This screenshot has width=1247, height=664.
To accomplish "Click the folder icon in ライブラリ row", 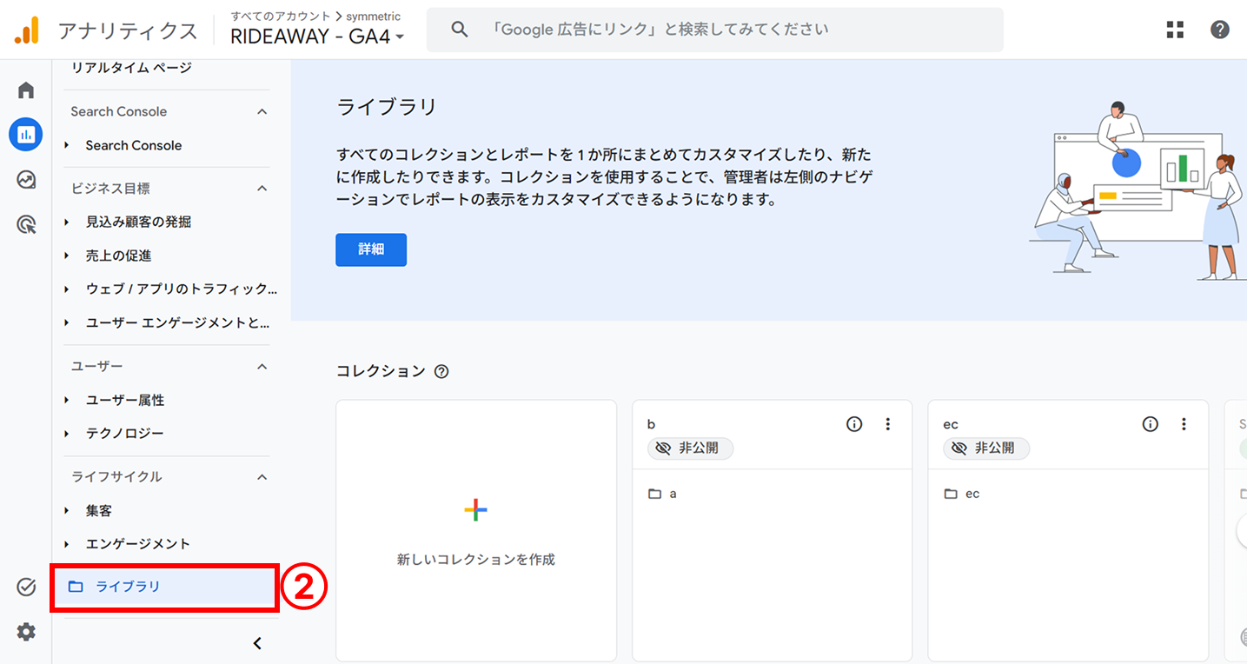I will 76,587.
